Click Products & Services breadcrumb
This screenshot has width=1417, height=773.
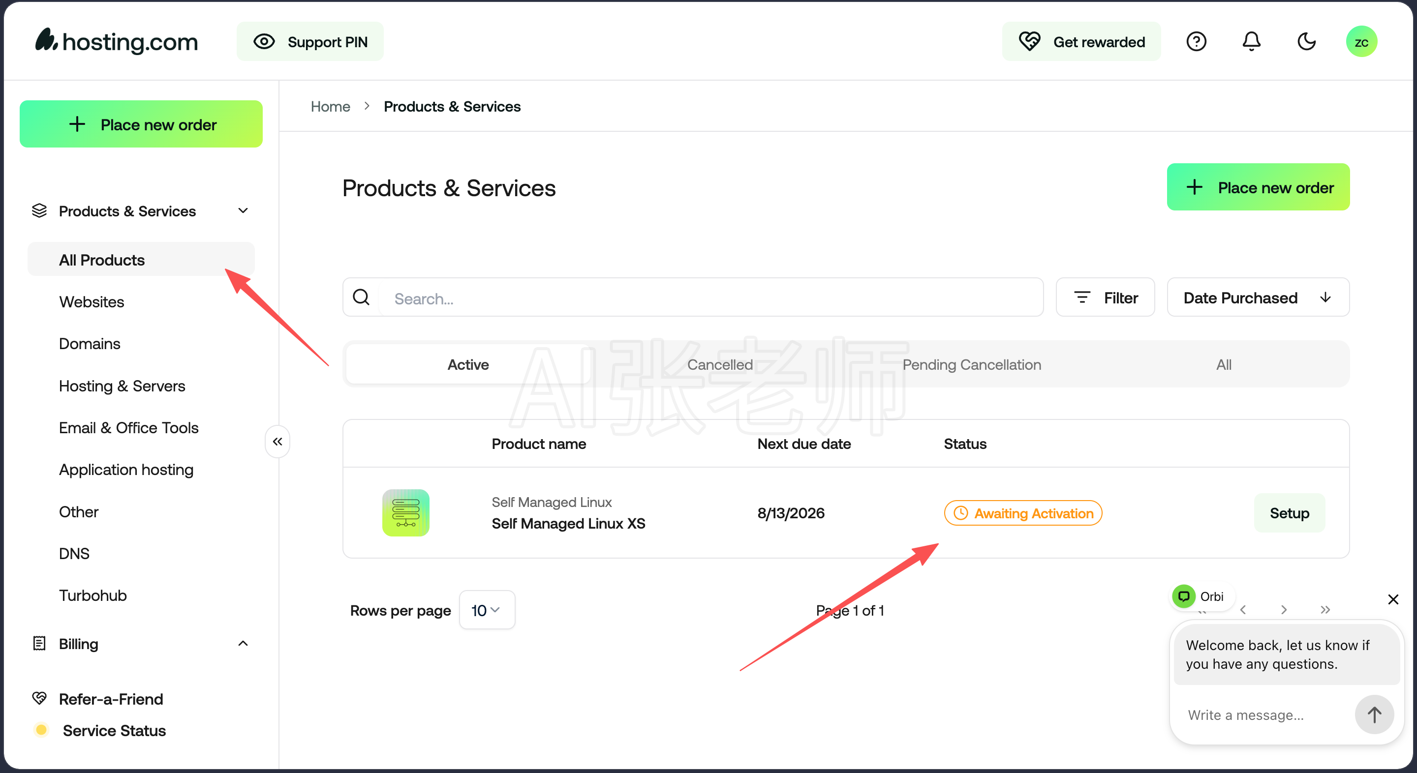[452, 107]
